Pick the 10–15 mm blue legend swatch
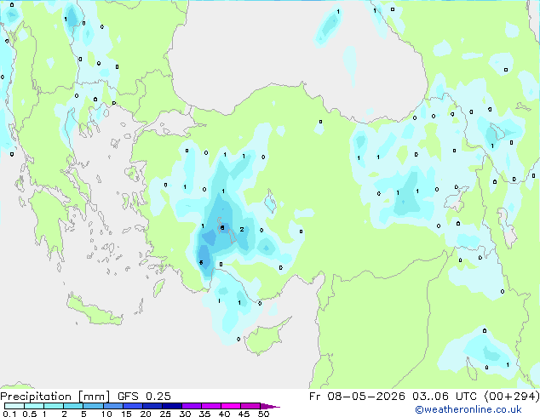 coord(112,406)
